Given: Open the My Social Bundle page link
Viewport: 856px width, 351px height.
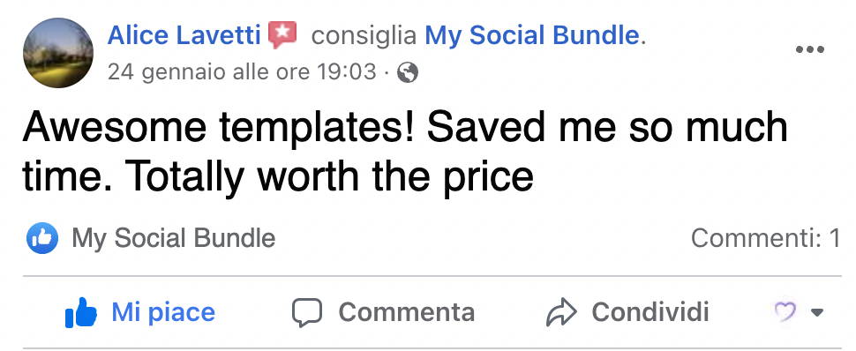Looking at the screenshot, I should (532, 35).
